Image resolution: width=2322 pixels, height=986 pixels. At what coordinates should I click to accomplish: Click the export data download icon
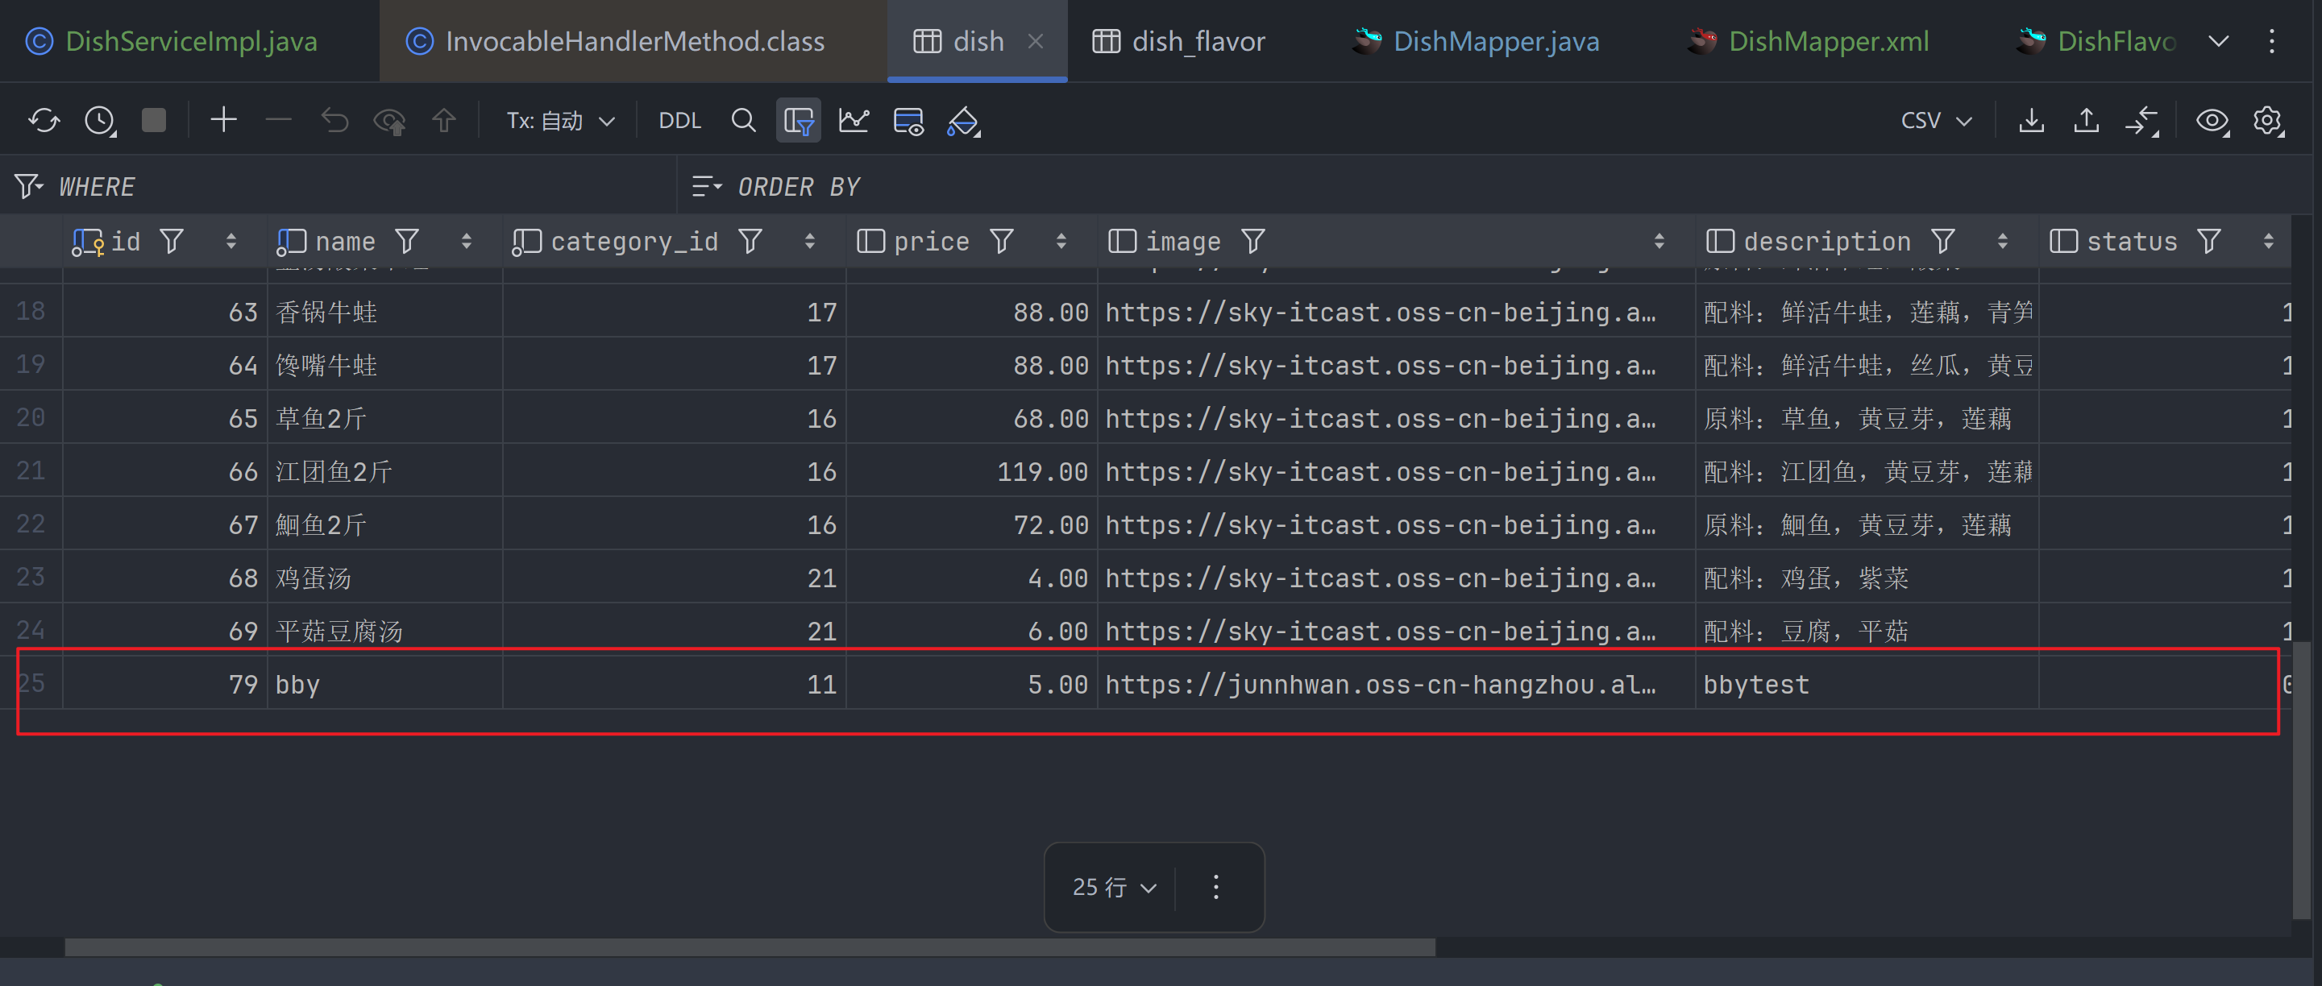click(x=2031, y=121)
